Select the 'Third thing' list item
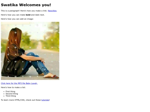Screen dimensions: 150x112 click(11, 96)
